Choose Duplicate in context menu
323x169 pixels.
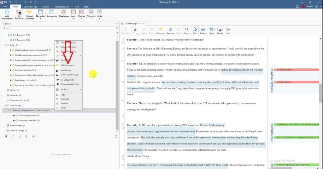pyautogui.click(x=68, y=99)
